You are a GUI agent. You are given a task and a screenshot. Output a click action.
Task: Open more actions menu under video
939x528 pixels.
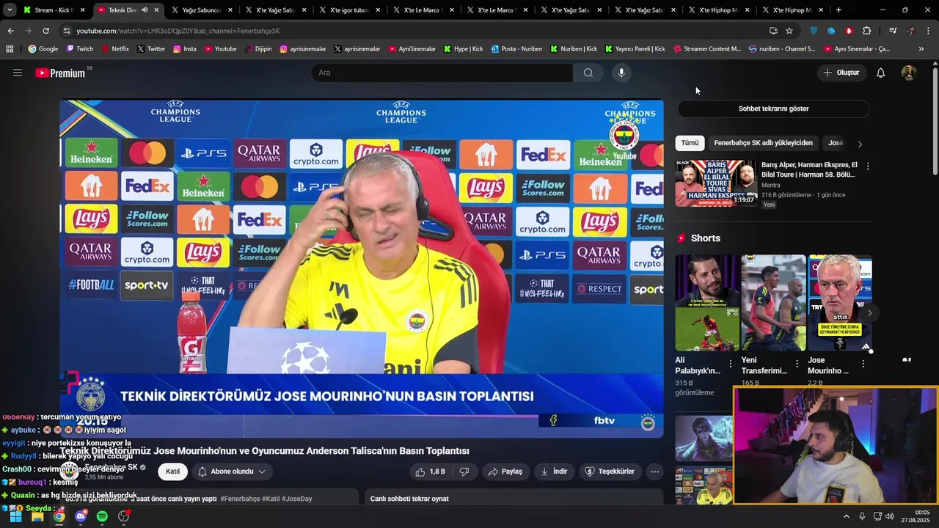(654, 472)
